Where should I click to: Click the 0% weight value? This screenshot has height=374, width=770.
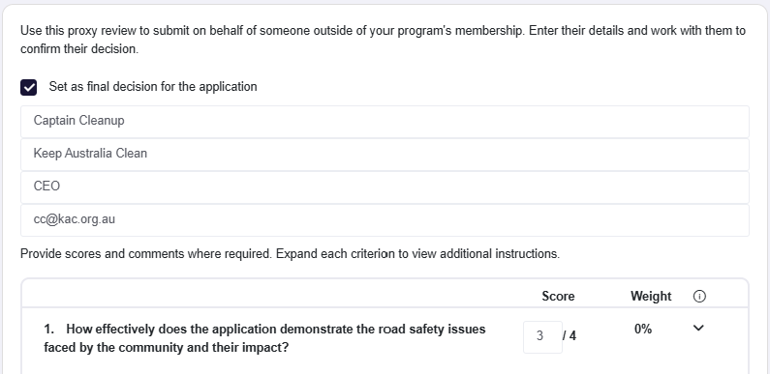click(x=643, y=329)
